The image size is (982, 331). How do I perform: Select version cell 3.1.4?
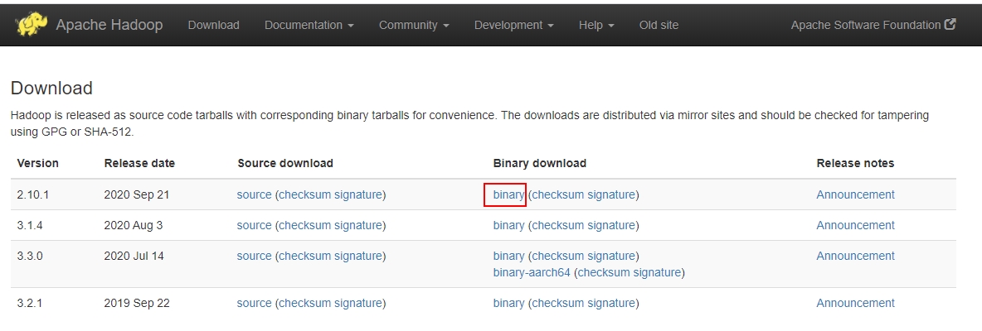30,225
